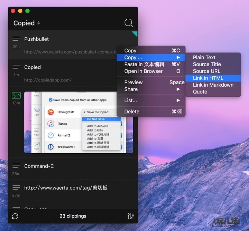
Task: Click the sync arrows icon at bottom
Action: (15, 216)
